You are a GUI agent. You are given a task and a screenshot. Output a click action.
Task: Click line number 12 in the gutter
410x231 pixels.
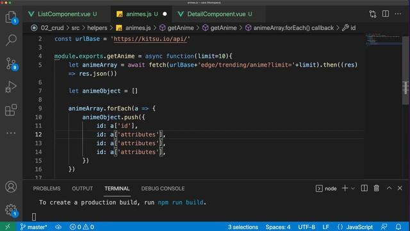pyautogui.click(x=38, y=134)
